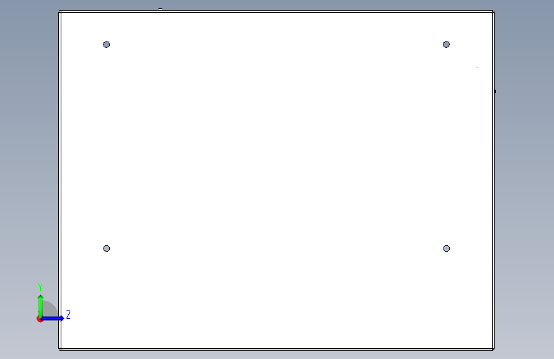Click the black protrusion on right edge
Image resolution: width=554 pixels, height=359 pixels.
[x=495, y=91]
